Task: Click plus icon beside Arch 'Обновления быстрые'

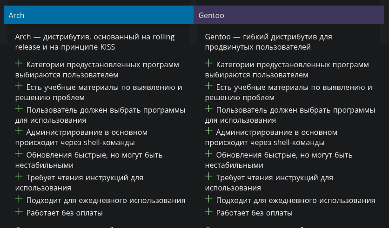Action: pyautogui.click(x=19, y=154)
